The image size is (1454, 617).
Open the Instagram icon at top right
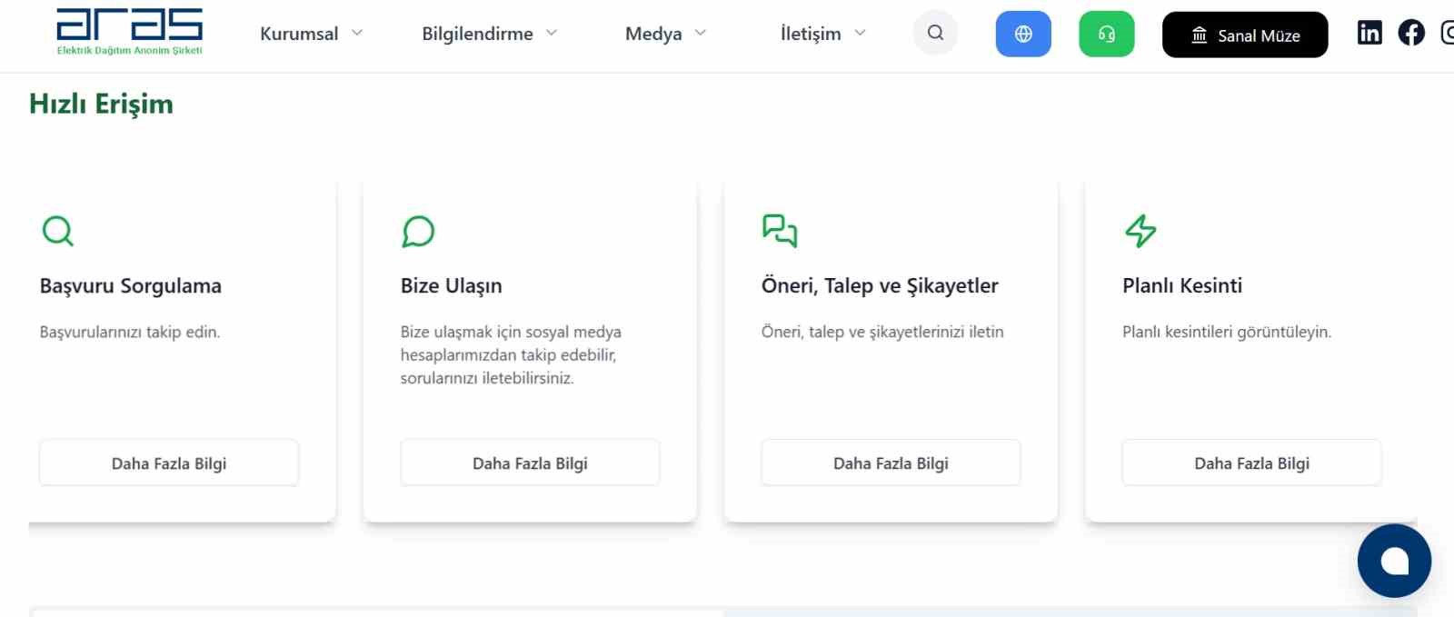1448,33
